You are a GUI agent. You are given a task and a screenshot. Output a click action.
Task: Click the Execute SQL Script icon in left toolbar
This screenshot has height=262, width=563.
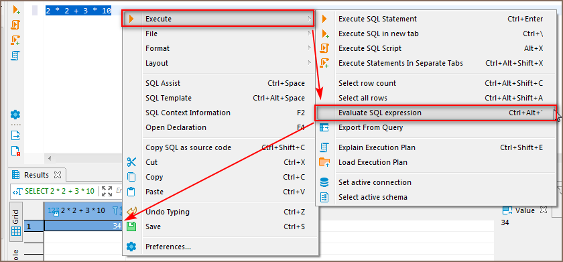pyautogui.click(x=15, y=24)
